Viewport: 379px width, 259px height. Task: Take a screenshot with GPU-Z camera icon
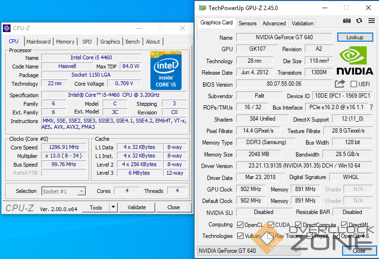347,21
